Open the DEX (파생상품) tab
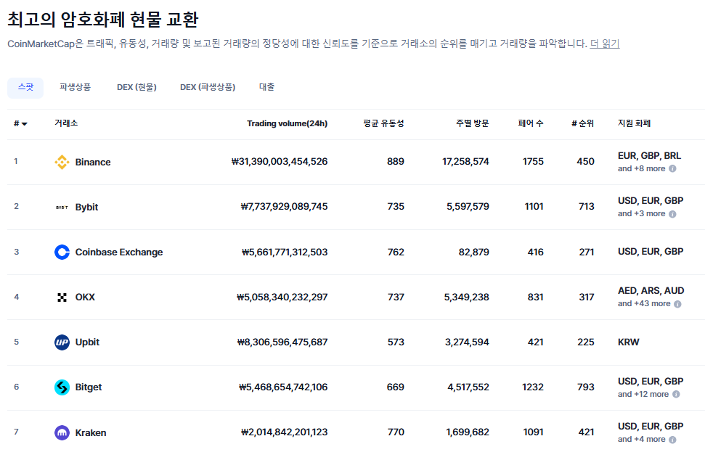Image resolution: width=705 pixels, height=452 pixels. (208, 87)
